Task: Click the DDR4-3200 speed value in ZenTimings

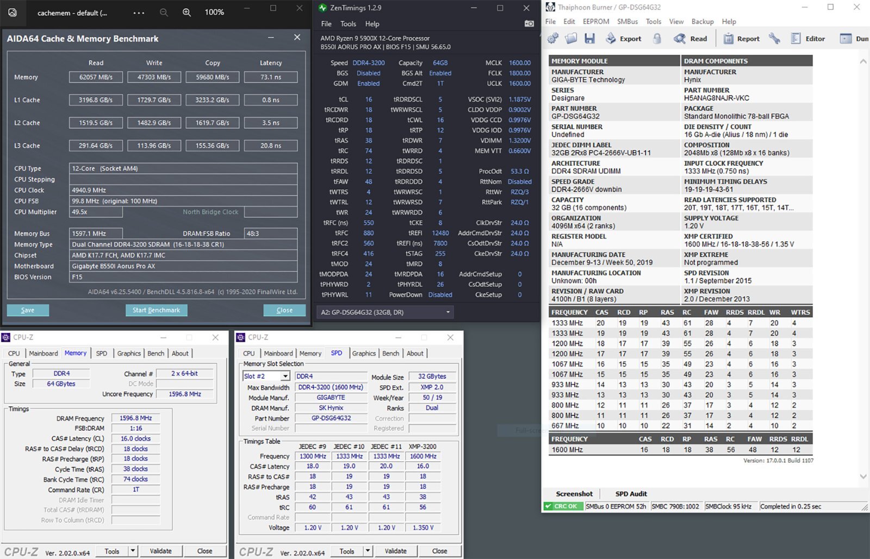Action: [369, 63]
